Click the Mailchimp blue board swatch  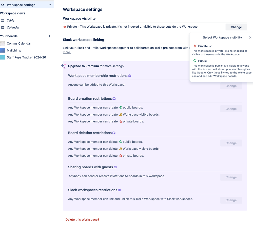(3, 50)
